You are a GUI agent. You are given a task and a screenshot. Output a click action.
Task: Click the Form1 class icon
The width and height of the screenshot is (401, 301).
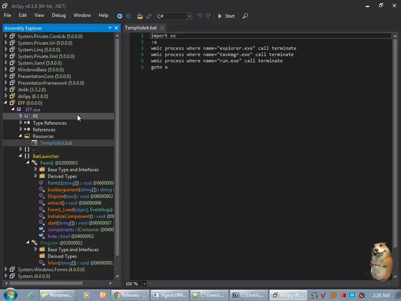point(34,163)
